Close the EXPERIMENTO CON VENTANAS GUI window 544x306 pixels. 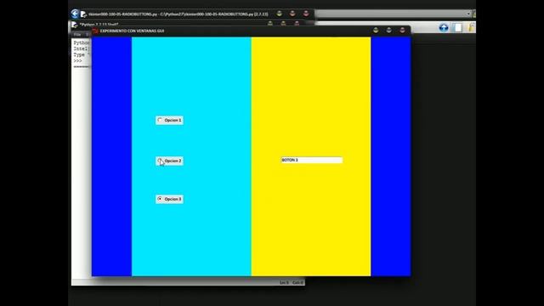[402, 31]
